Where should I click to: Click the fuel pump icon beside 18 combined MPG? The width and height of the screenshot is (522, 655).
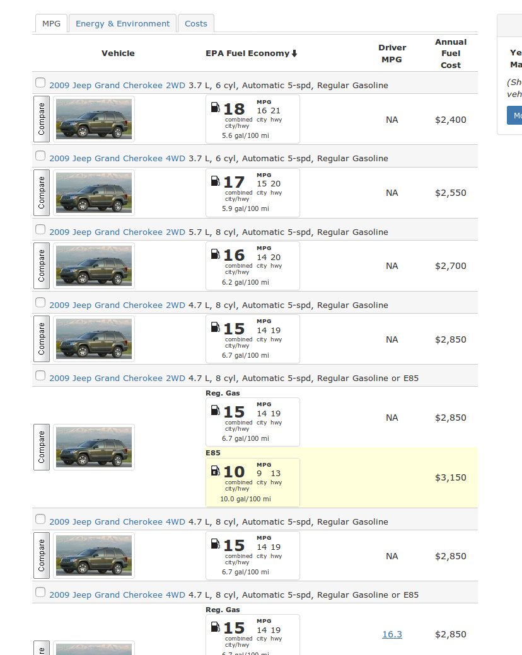click(x=216, y=107)
